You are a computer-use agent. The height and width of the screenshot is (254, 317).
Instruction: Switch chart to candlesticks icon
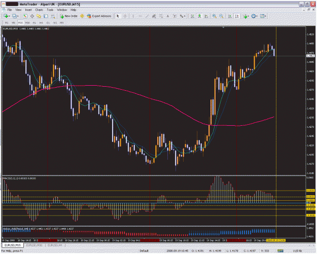(x=199, y=16)
